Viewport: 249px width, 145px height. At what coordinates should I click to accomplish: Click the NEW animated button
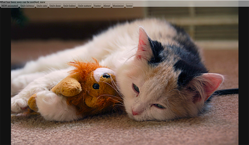(10, 5)
